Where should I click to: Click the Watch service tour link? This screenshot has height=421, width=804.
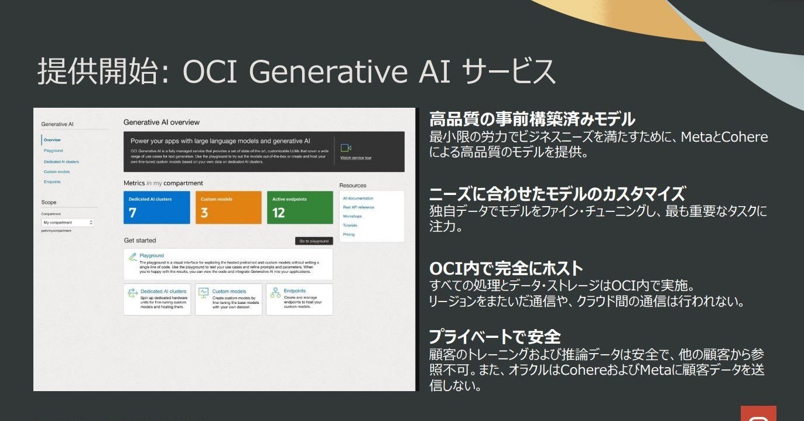pos(356,158)
